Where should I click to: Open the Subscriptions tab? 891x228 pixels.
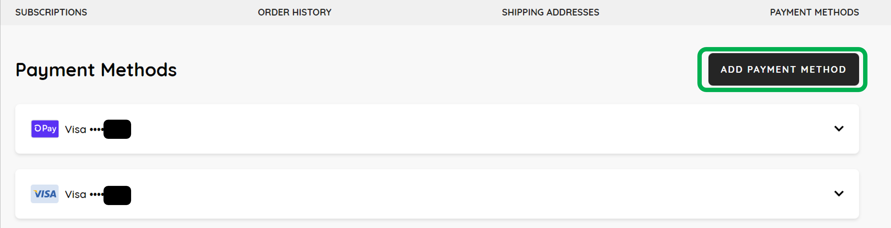[51, 12]
